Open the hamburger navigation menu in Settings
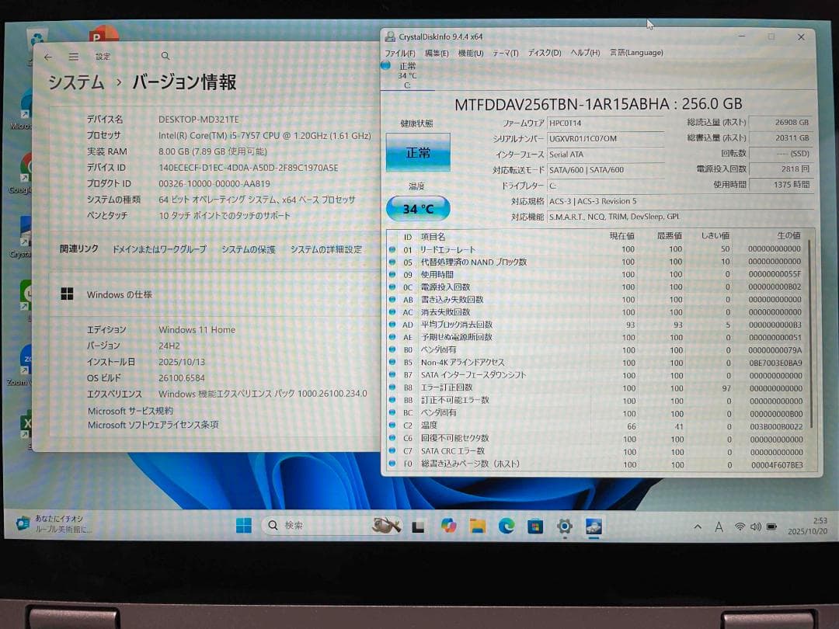 click(x=73, y=56)
